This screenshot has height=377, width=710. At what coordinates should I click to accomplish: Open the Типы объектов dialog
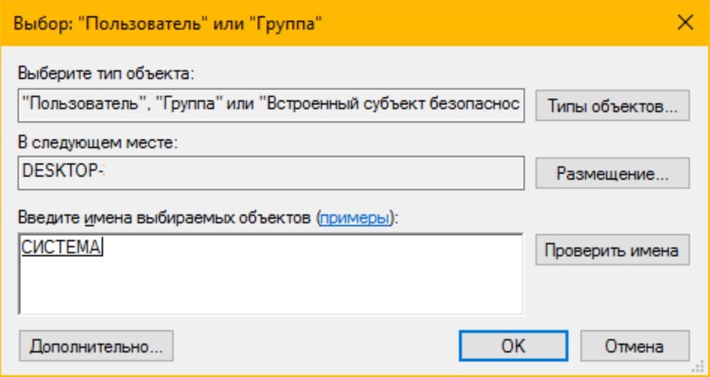coord(612,106)
